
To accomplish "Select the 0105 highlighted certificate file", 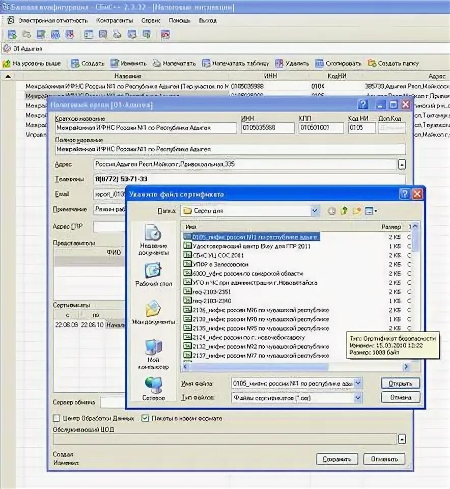I will coord(251,237).
